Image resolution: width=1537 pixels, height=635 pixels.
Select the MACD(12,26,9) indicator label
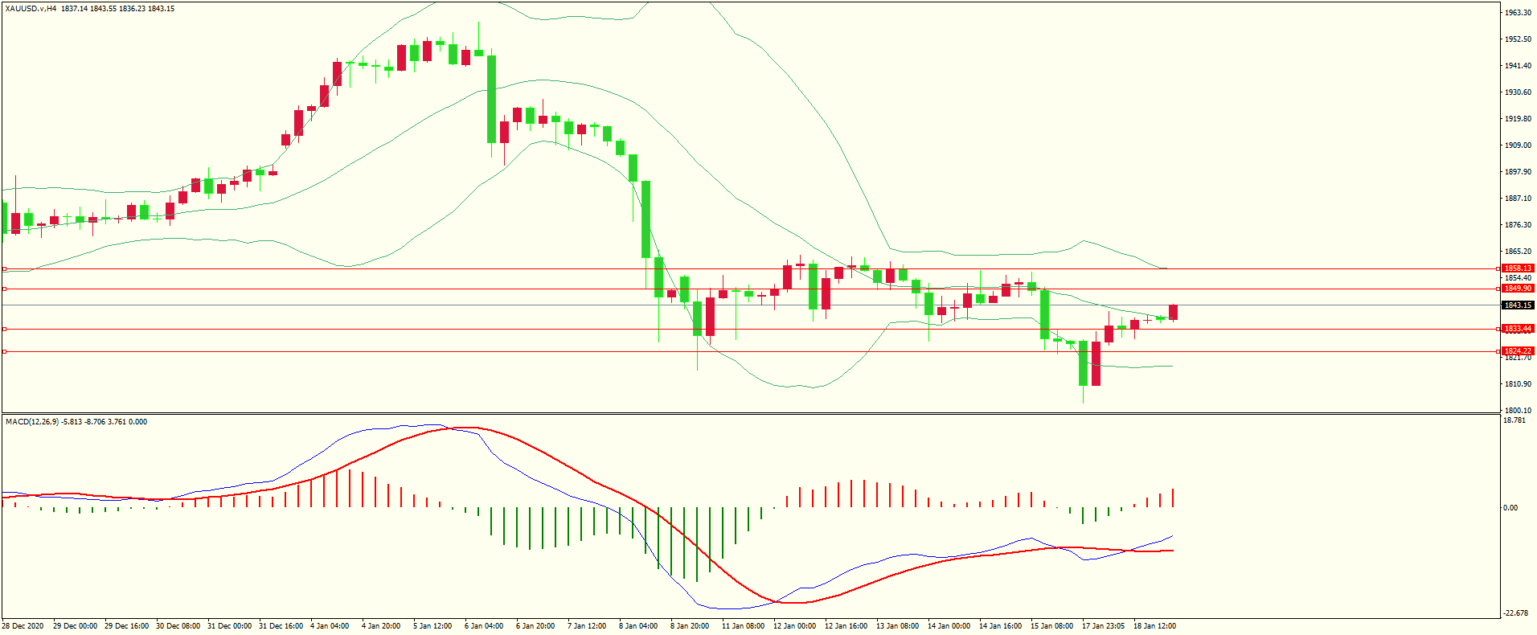click(x=32, y=422)
